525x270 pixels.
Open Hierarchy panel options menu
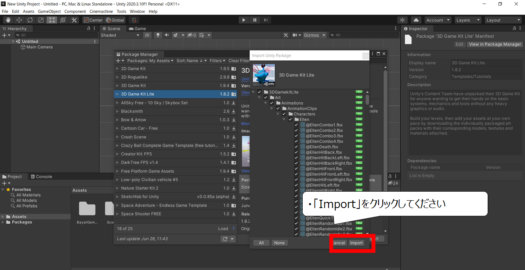pyautogui.click(x=95, y=29)
